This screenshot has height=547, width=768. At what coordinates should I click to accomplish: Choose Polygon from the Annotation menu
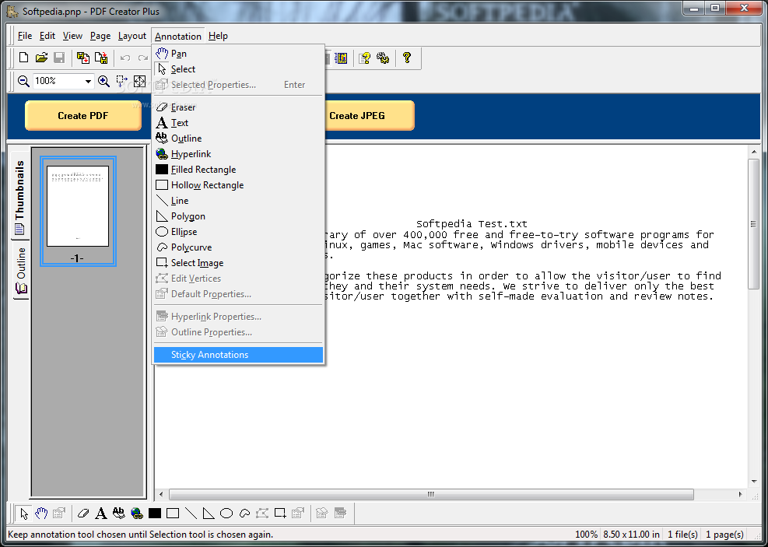[x=239, y=216]
